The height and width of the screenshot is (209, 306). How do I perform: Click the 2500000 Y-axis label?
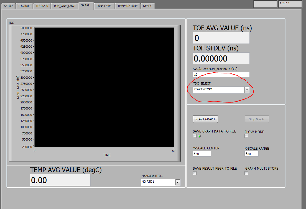point(26,90)
